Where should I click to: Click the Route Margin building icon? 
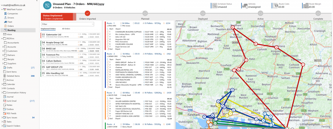306,6
